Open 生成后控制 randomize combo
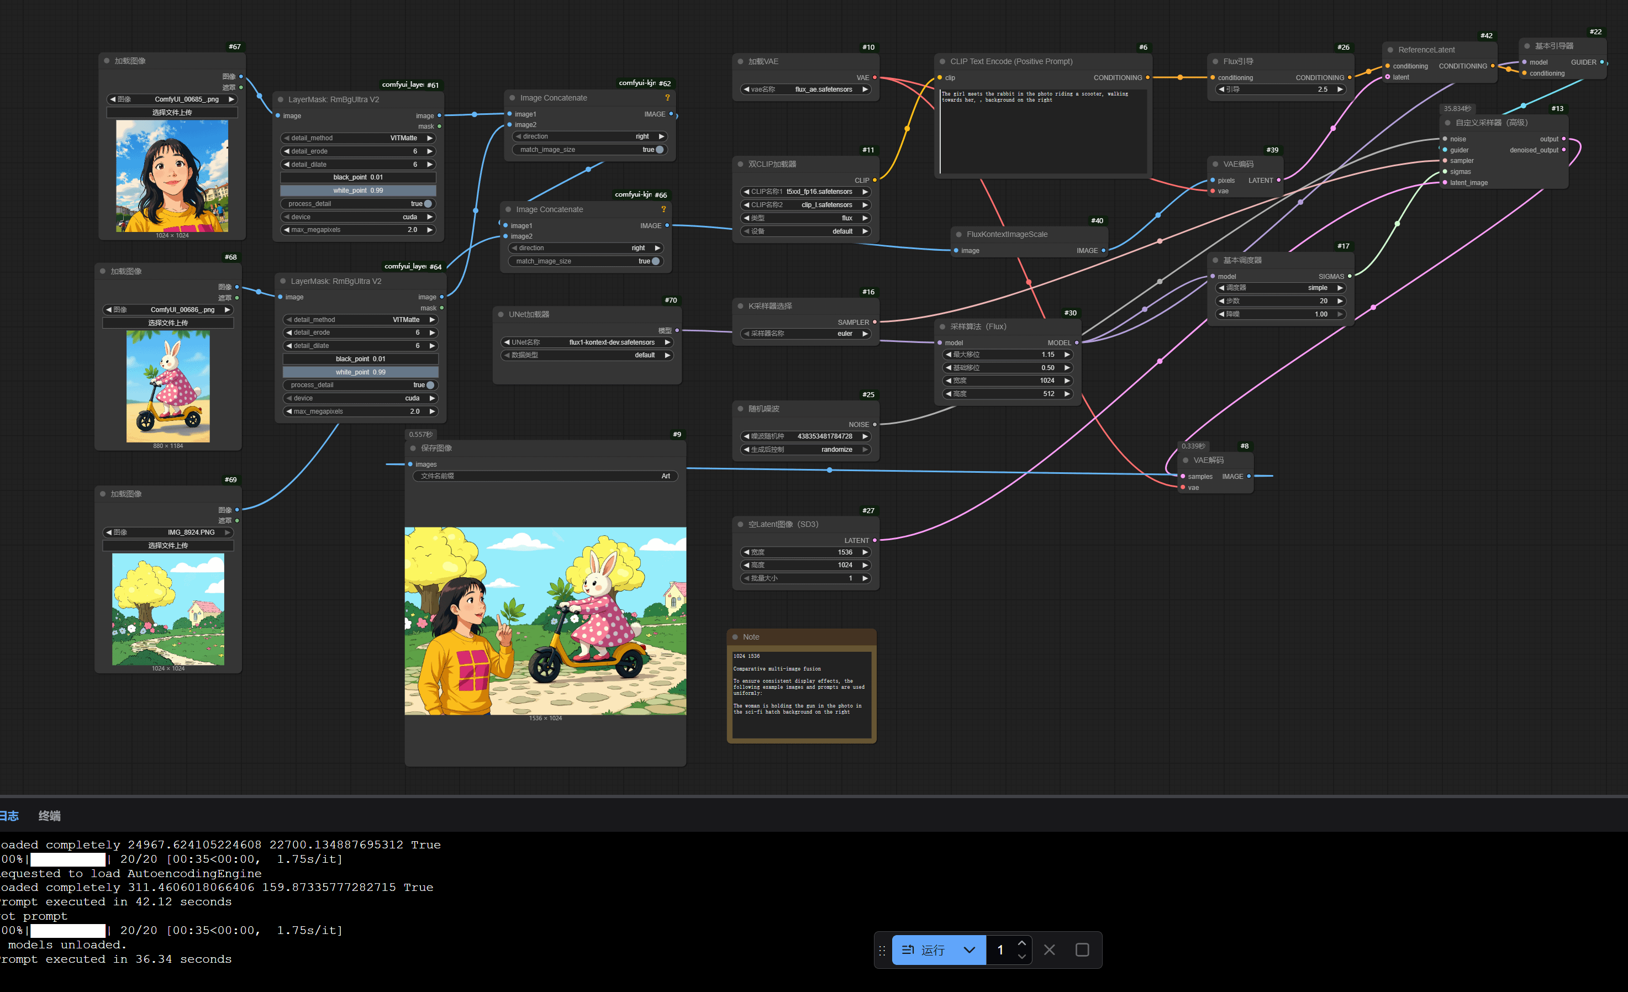Viewport: 1628px width, 992px height. [x=805, y=450]
